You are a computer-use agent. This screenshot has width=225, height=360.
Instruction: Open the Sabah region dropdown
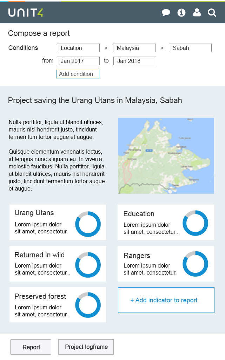190,48
